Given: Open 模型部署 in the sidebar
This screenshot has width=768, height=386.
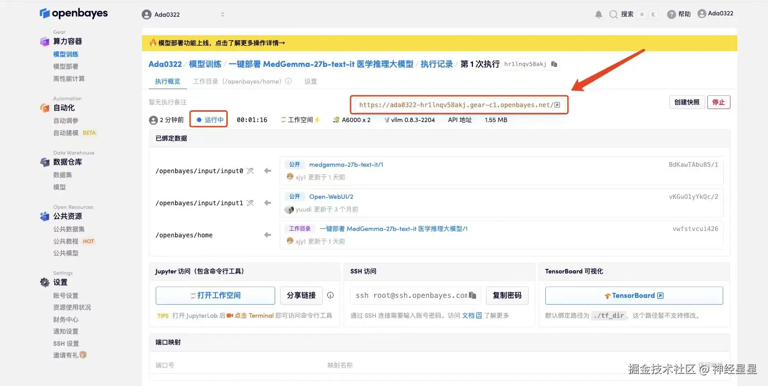Looking at the screenshot, I should tap(66, 66).
